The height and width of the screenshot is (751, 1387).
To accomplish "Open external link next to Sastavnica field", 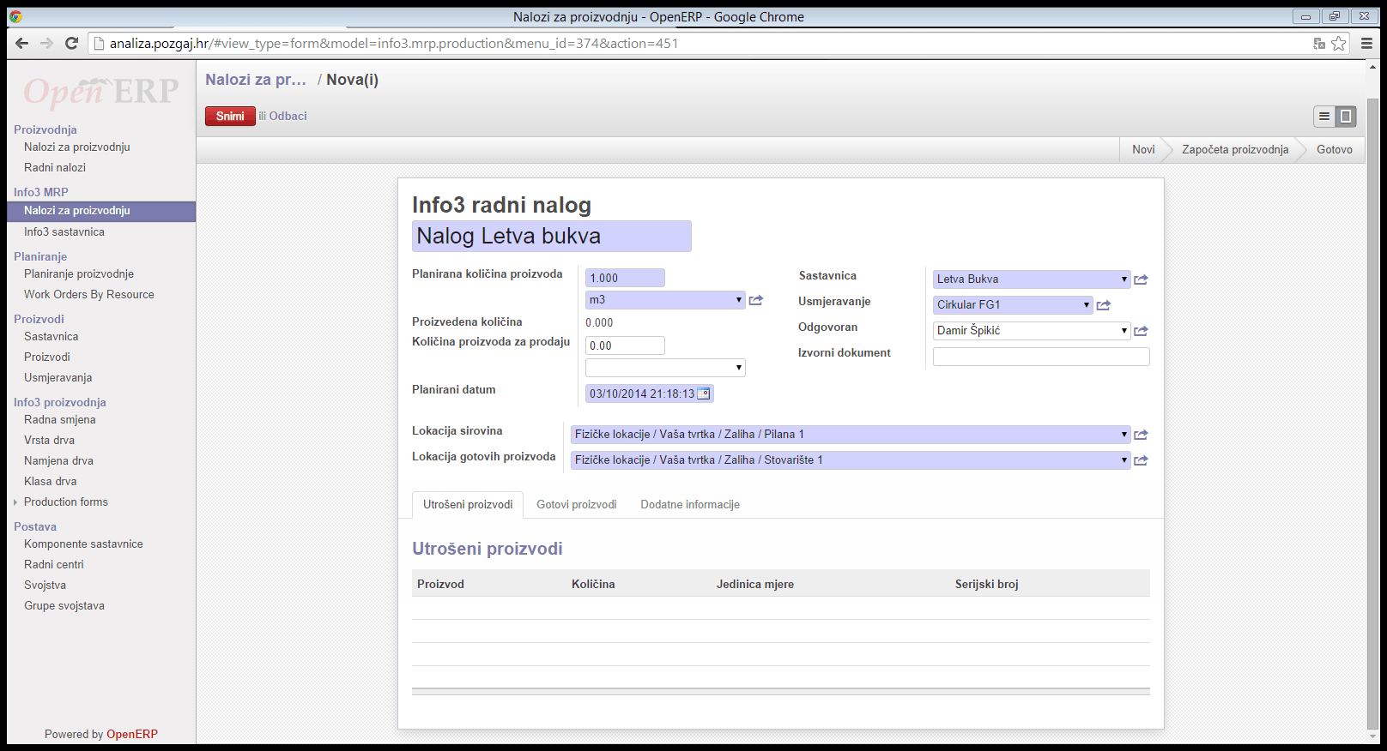I will (1141, 279).
